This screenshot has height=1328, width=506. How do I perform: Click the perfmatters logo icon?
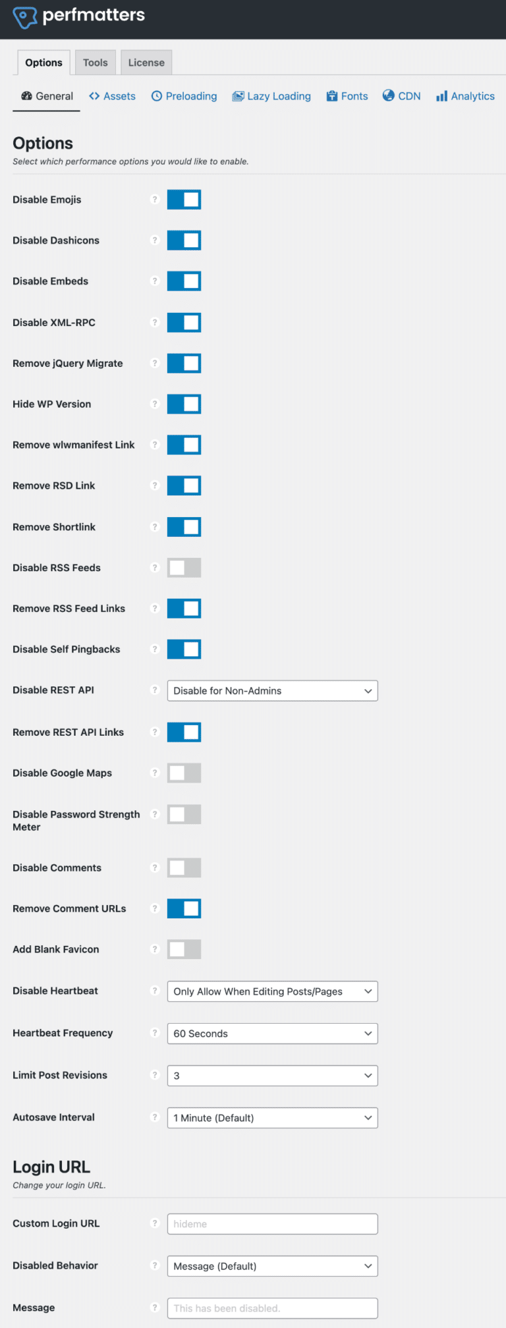(x=24, y=14)
